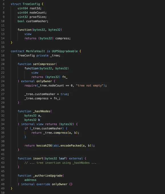Click encodePacked on line 39
Image resolution: width=165 pixels, height=194 pixels.
tap(71, 145)
